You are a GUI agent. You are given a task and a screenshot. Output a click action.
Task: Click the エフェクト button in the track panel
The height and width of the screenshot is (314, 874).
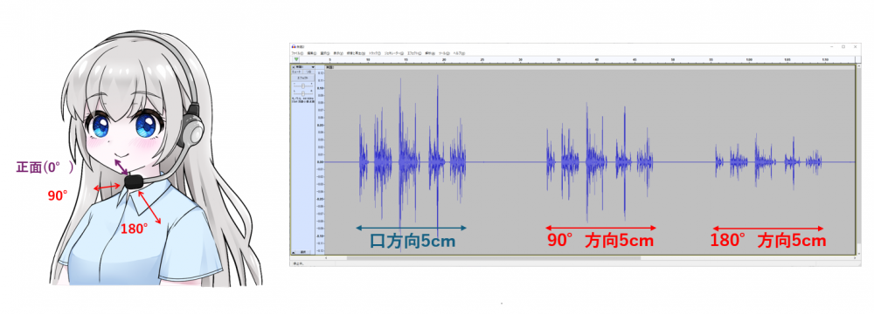point(302,78)
